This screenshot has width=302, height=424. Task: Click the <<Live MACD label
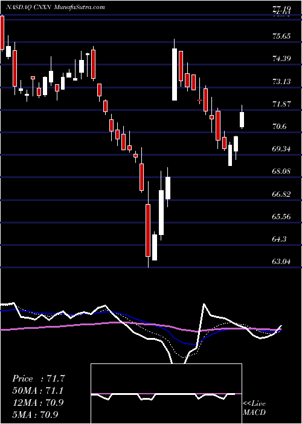point(254,408)
